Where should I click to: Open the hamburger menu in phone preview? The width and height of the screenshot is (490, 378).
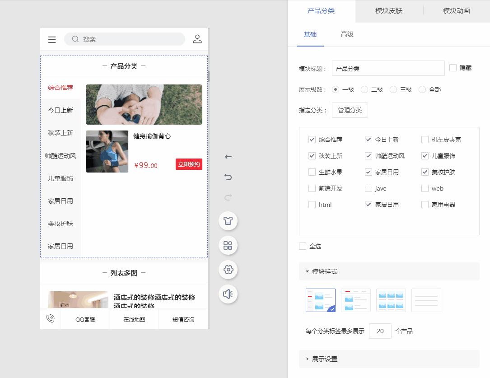[52, 40]
